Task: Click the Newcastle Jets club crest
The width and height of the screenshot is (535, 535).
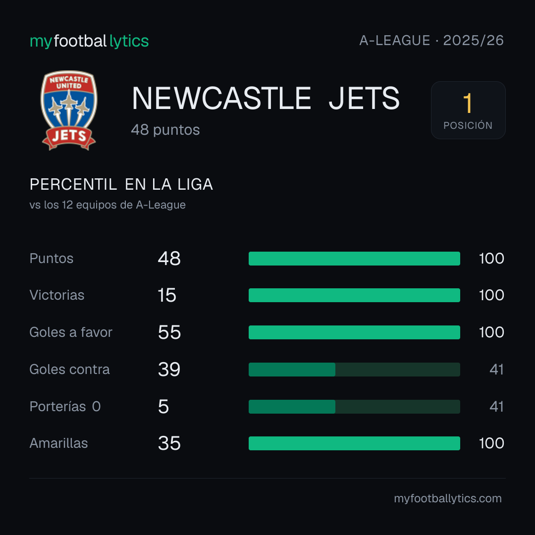Action: pyautogui.click(x=69, y=110)
